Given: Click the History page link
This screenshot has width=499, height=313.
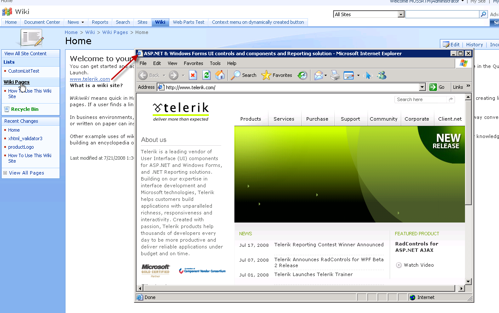Looking at the screenshot, I should 474,45.
